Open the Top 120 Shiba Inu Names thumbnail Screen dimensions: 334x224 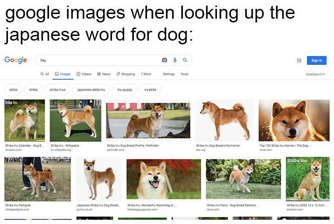pyautogui.click(x=294, y=120)
